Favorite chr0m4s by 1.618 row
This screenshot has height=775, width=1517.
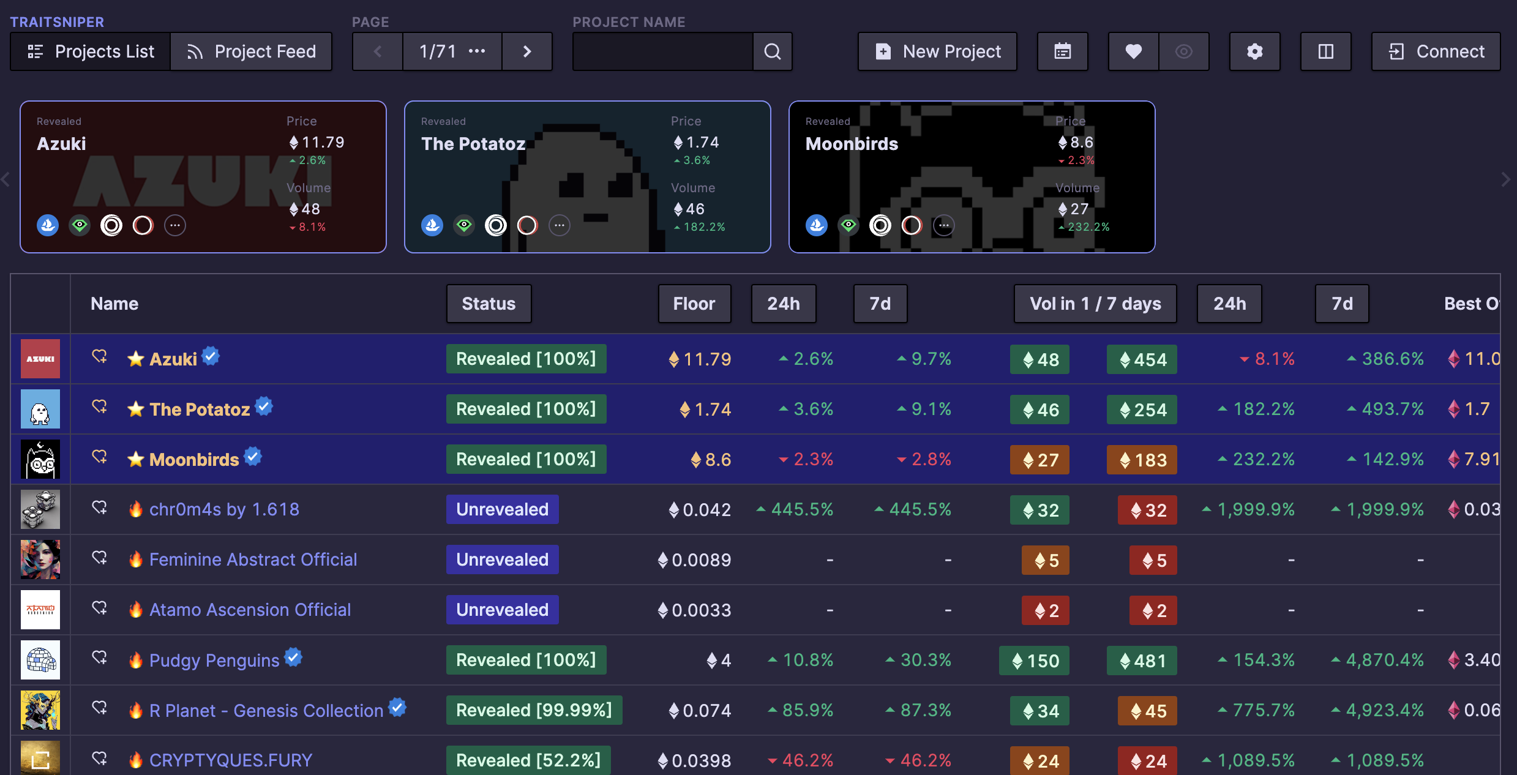[x=99, y=507]
